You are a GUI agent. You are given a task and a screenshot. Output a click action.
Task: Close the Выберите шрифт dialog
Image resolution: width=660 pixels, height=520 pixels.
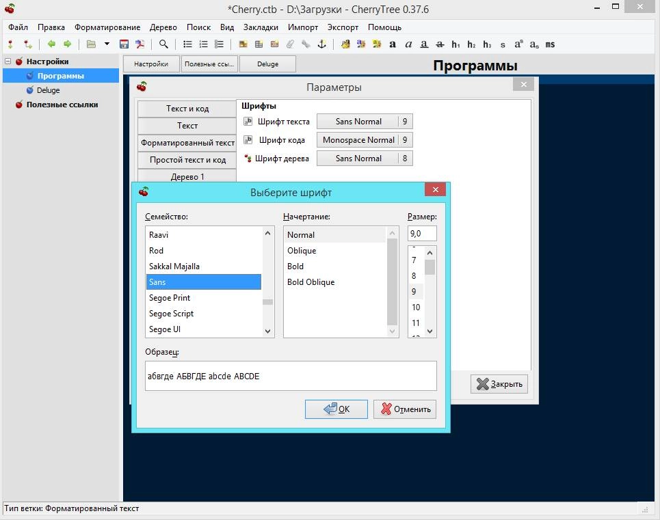(435, 189)
